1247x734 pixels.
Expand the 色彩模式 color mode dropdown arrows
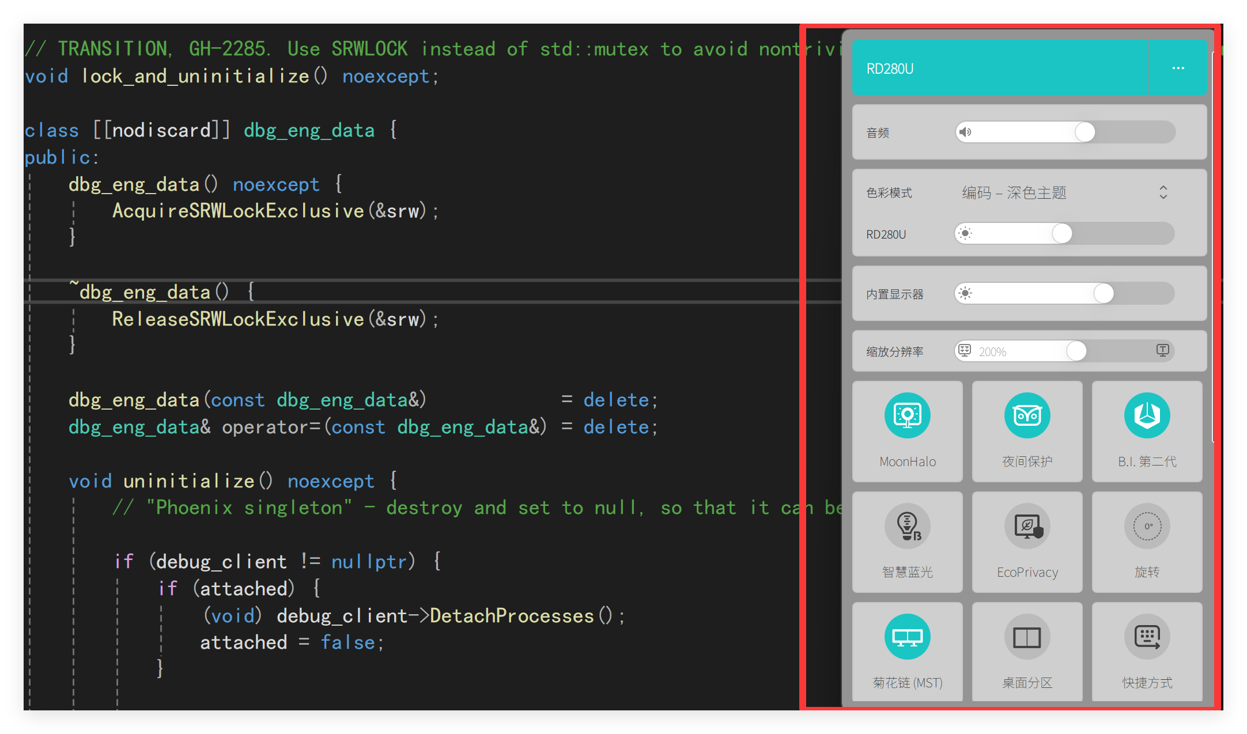[x=1163, y=192]
